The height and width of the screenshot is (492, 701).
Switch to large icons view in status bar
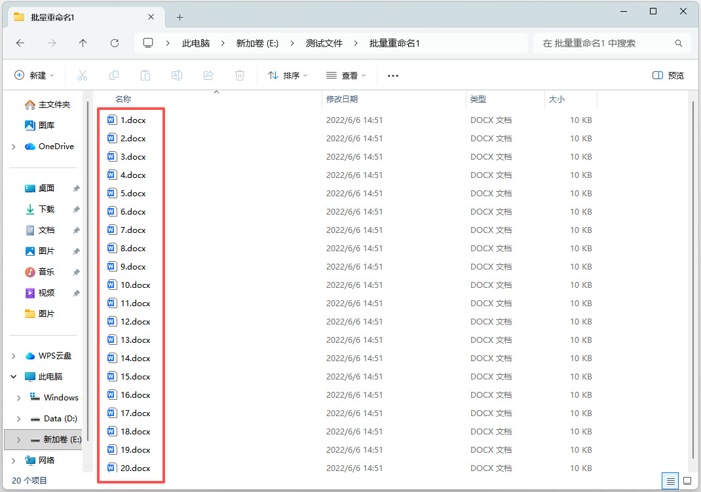(687, 482)
